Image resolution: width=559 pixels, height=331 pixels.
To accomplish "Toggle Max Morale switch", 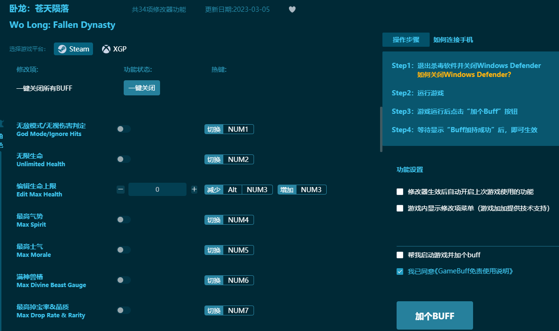I will pyautogui.click(x=124, y=250).
